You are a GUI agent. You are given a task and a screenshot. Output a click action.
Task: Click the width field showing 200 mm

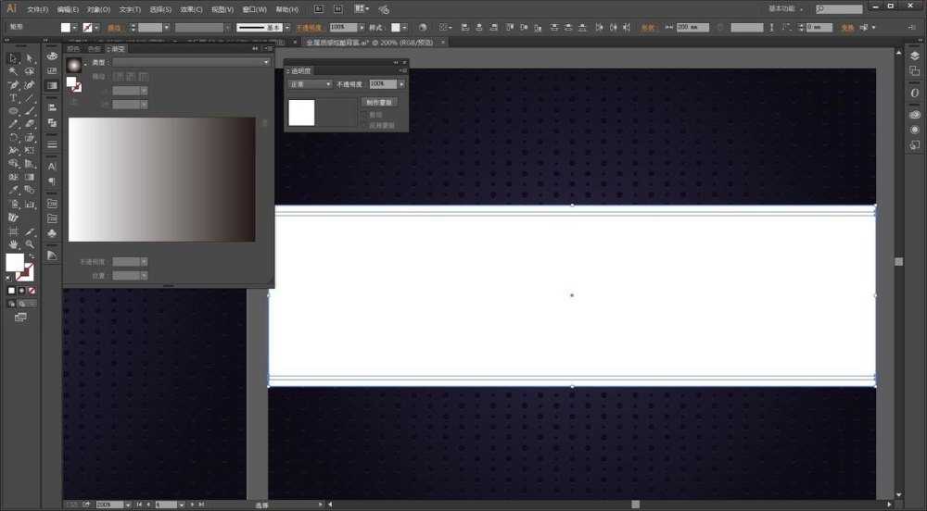click(692, 28)
